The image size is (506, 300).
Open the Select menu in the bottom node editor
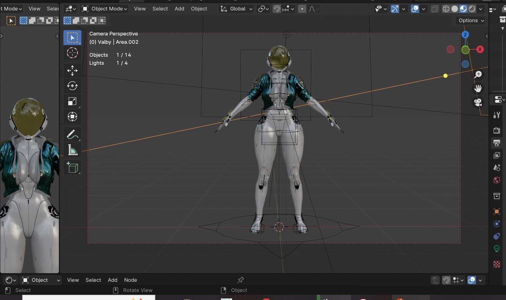point(93,280)
